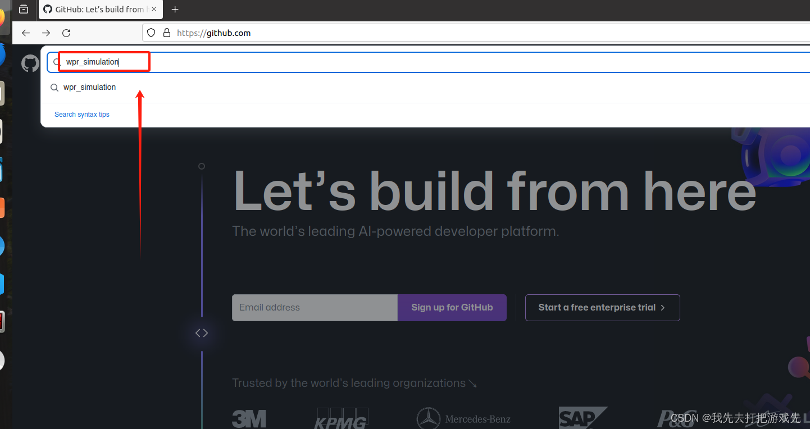Click the KPMG logo
This screenshot has width=810, height=429.
pyautogui.click(x=342, y=418)
